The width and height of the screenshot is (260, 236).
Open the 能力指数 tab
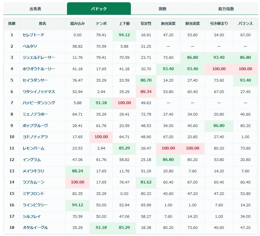point(226,9)
